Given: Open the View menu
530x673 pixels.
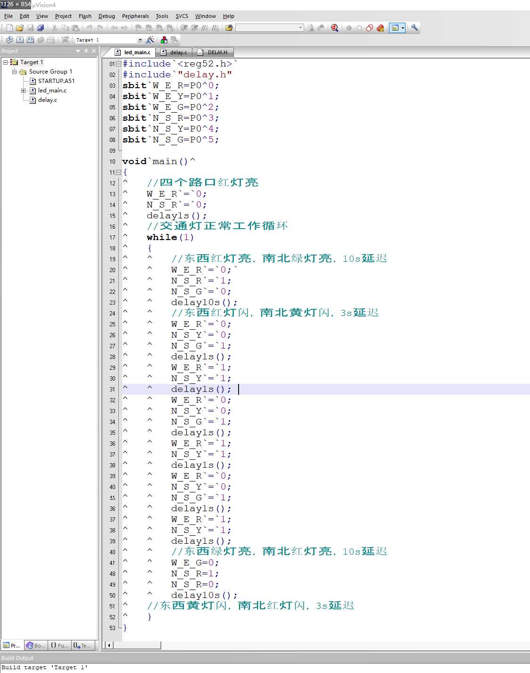Looking at the screenshot, I should [42, 16].
